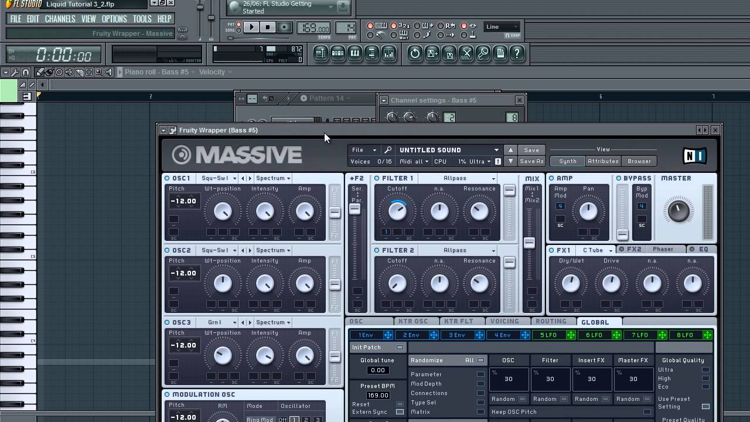
Task: Click the Undo history icon
Action: pyautogui.click(x=415, y=54)
